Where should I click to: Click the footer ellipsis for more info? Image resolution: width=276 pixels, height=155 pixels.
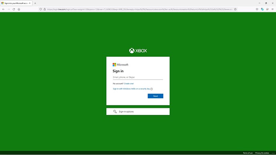tap(273, 153)
